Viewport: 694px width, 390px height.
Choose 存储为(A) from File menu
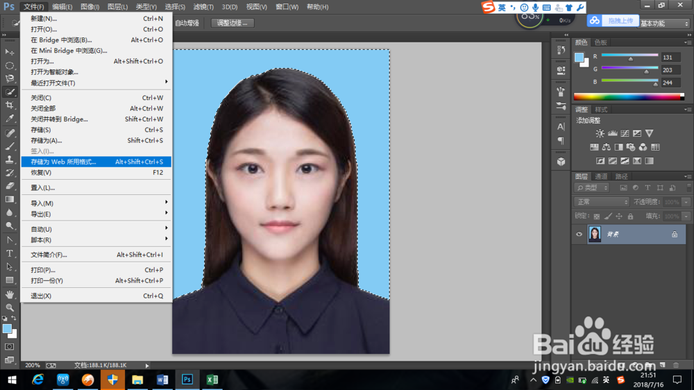pyautogui.click(x=96, y=140)
